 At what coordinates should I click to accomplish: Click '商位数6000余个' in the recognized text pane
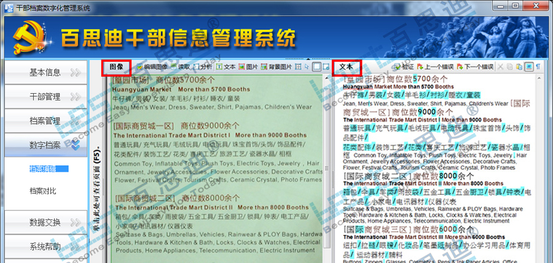click(444, 229)
